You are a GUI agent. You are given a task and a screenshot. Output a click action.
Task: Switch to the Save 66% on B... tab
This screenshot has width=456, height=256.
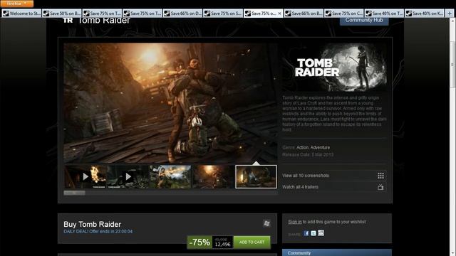(304, 14)
